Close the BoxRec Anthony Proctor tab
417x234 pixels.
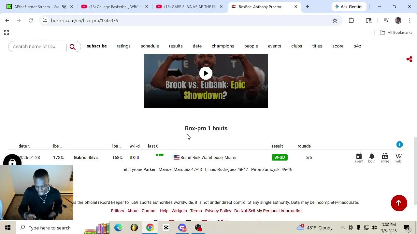coord(296,6)
